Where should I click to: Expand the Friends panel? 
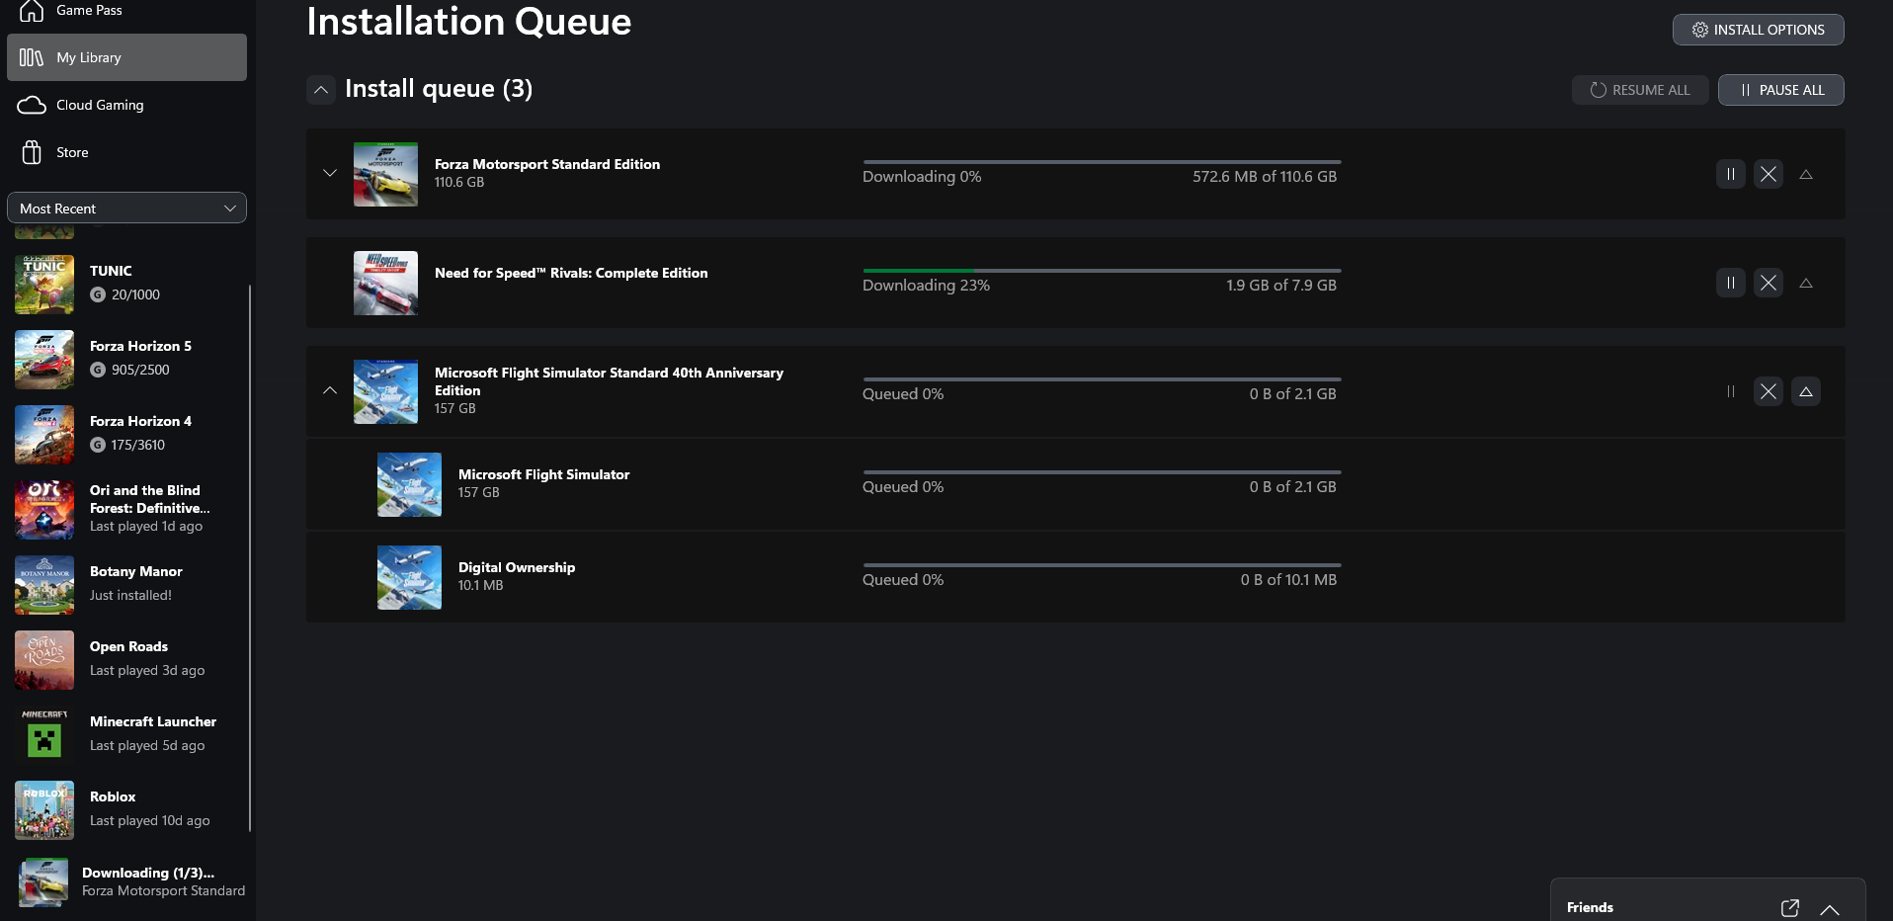pos(1830,908)
